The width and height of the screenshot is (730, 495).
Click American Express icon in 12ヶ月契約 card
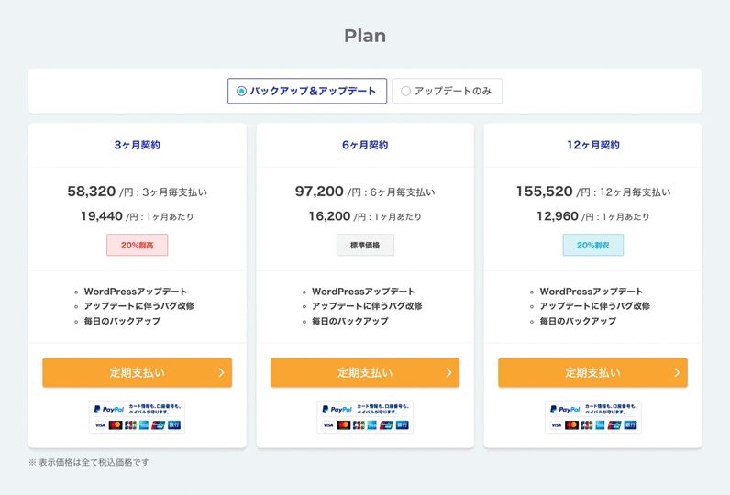tap(600, 424)
